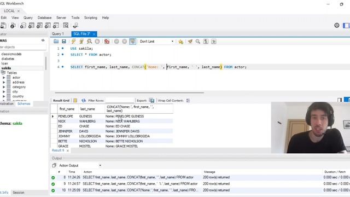
Task: Toggle Wrap Cell Content icon
Action: click(188, 101)
